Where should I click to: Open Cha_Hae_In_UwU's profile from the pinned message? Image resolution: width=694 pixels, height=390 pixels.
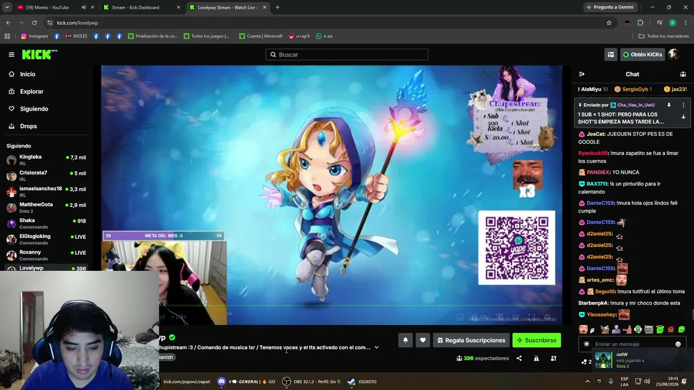635,105
